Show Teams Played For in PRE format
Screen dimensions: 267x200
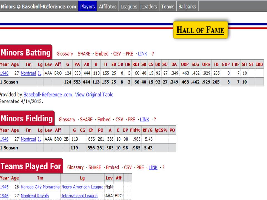140,167
